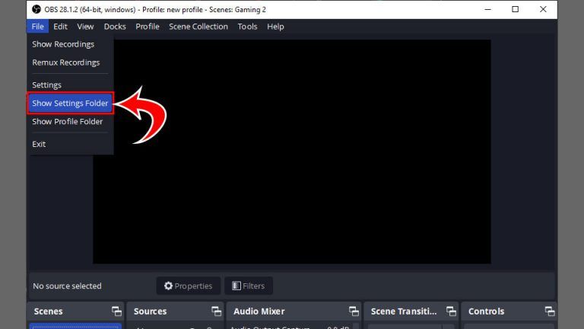Open source Properties with the gear button

coord(189,286)
